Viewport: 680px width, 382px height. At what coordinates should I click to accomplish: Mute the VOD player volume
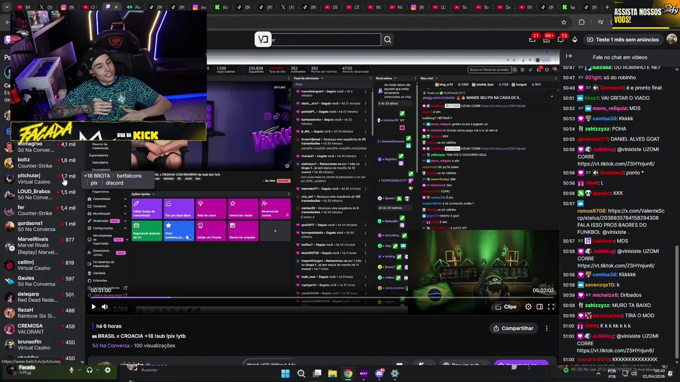tap(105, 307)
